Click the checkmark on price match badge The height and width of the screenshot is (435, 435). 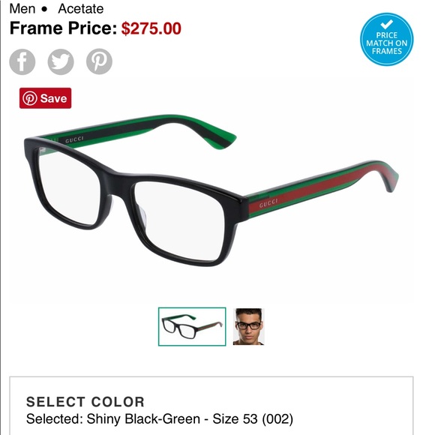click(386, 24)
